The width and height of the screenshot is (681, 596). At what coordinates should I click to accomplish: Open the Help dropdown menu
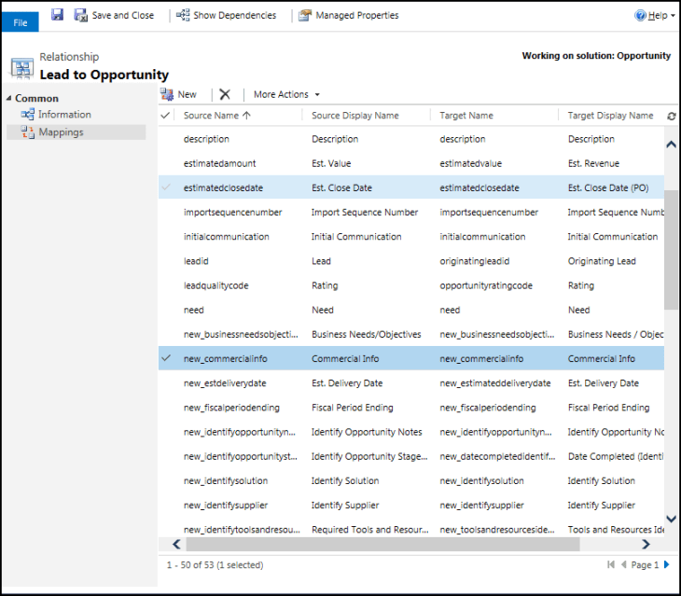coord(655,15)
